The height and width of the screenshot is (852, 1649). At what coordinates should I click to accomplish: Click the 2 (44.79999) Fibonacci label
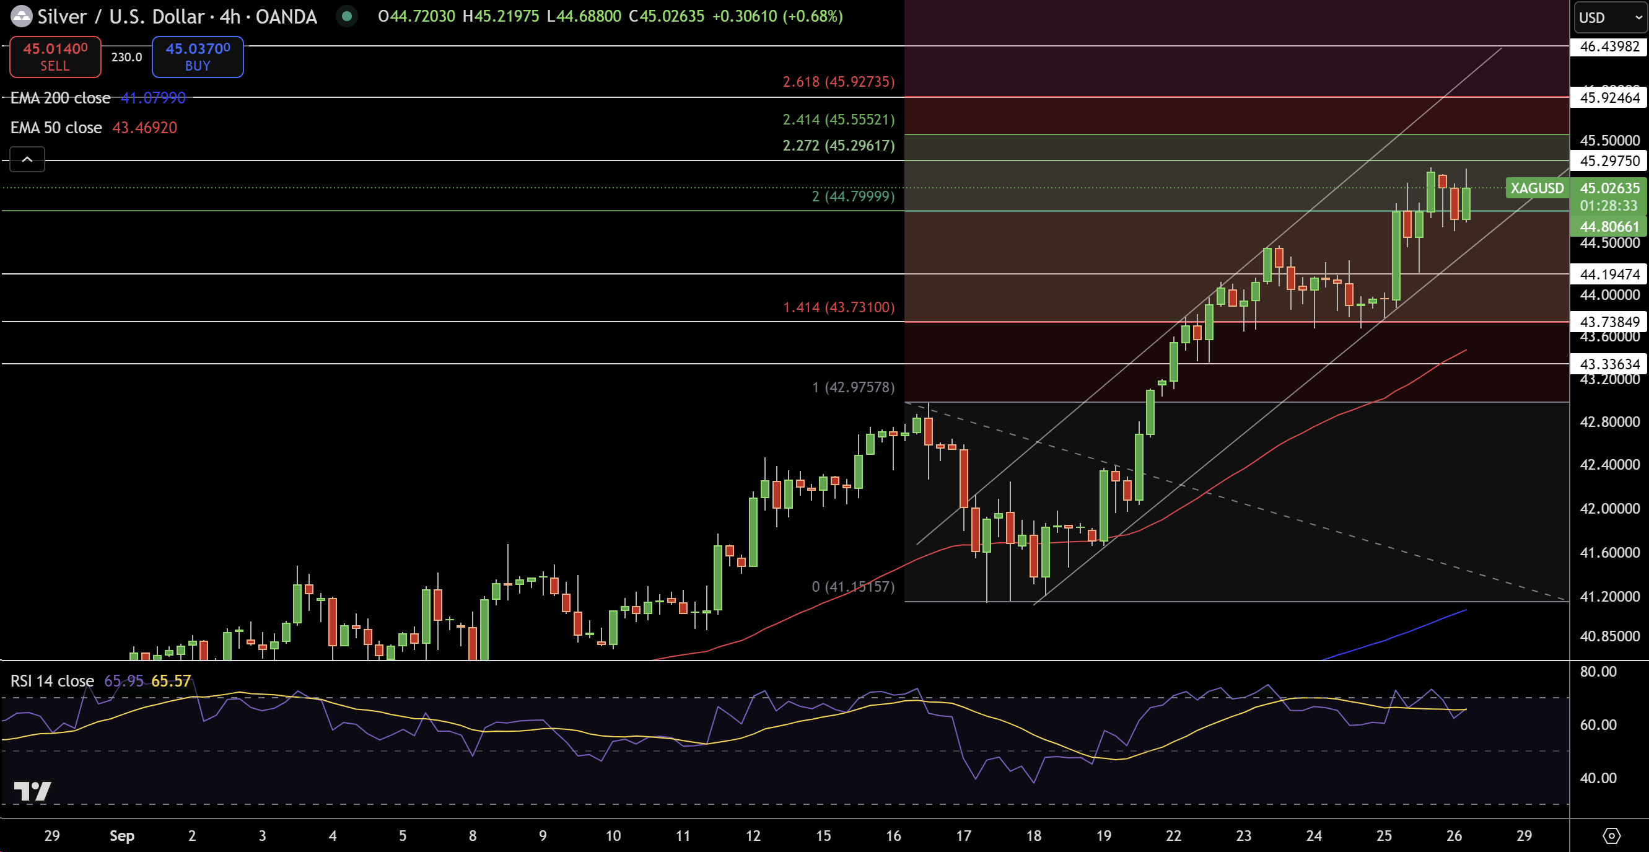(x=854, y=196)
